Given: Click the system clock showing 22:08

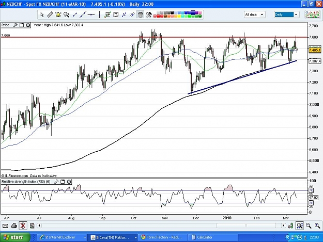Looking at the screenshot, I should 314,237.
